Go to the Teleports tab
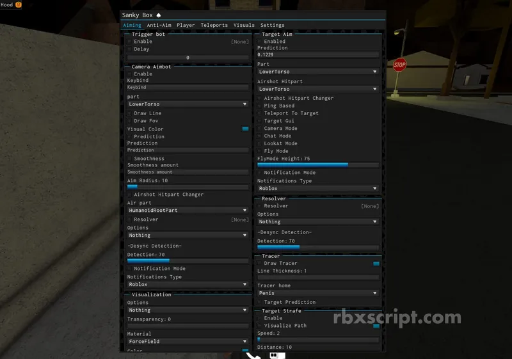 [214, 25]
